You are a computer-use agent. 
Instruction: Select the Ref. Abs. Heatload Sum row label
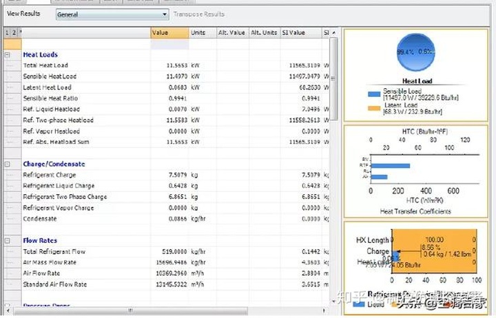click(56, 142)
